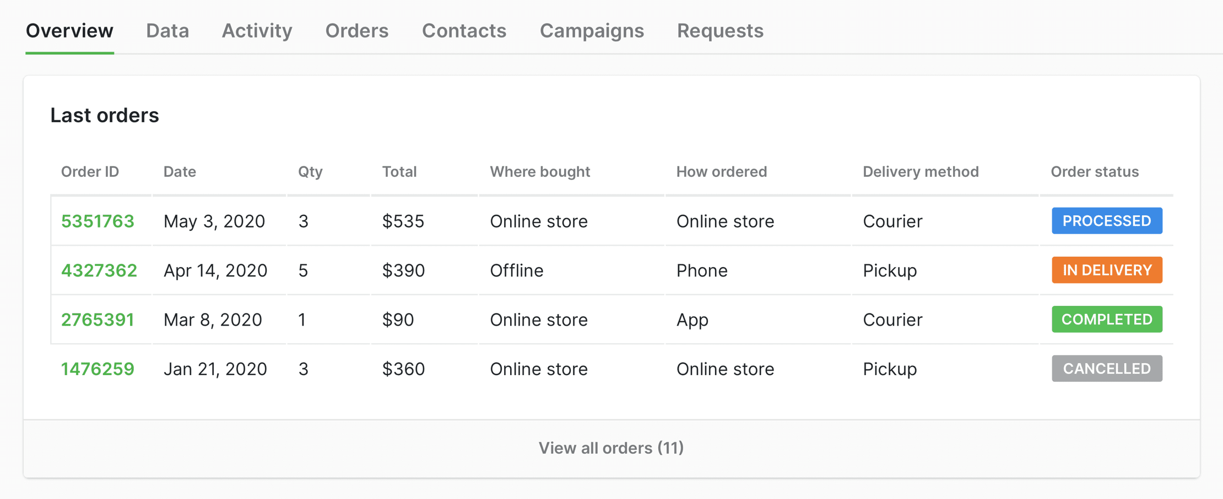
Task: Click the CANCELLED status badge
Action: click(x=1107, y=368)
